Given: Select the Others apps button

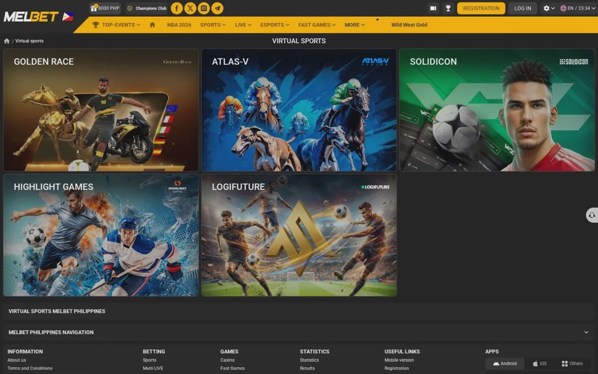Looking at the screenshot, I should click(x=572, y=363).
